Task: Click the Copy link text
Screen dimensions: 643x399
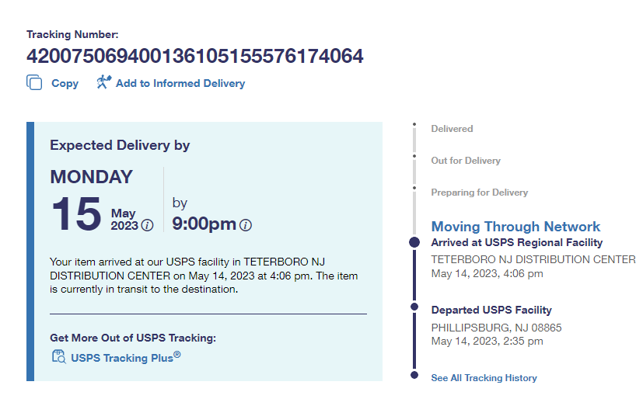Action: point(65,83)
